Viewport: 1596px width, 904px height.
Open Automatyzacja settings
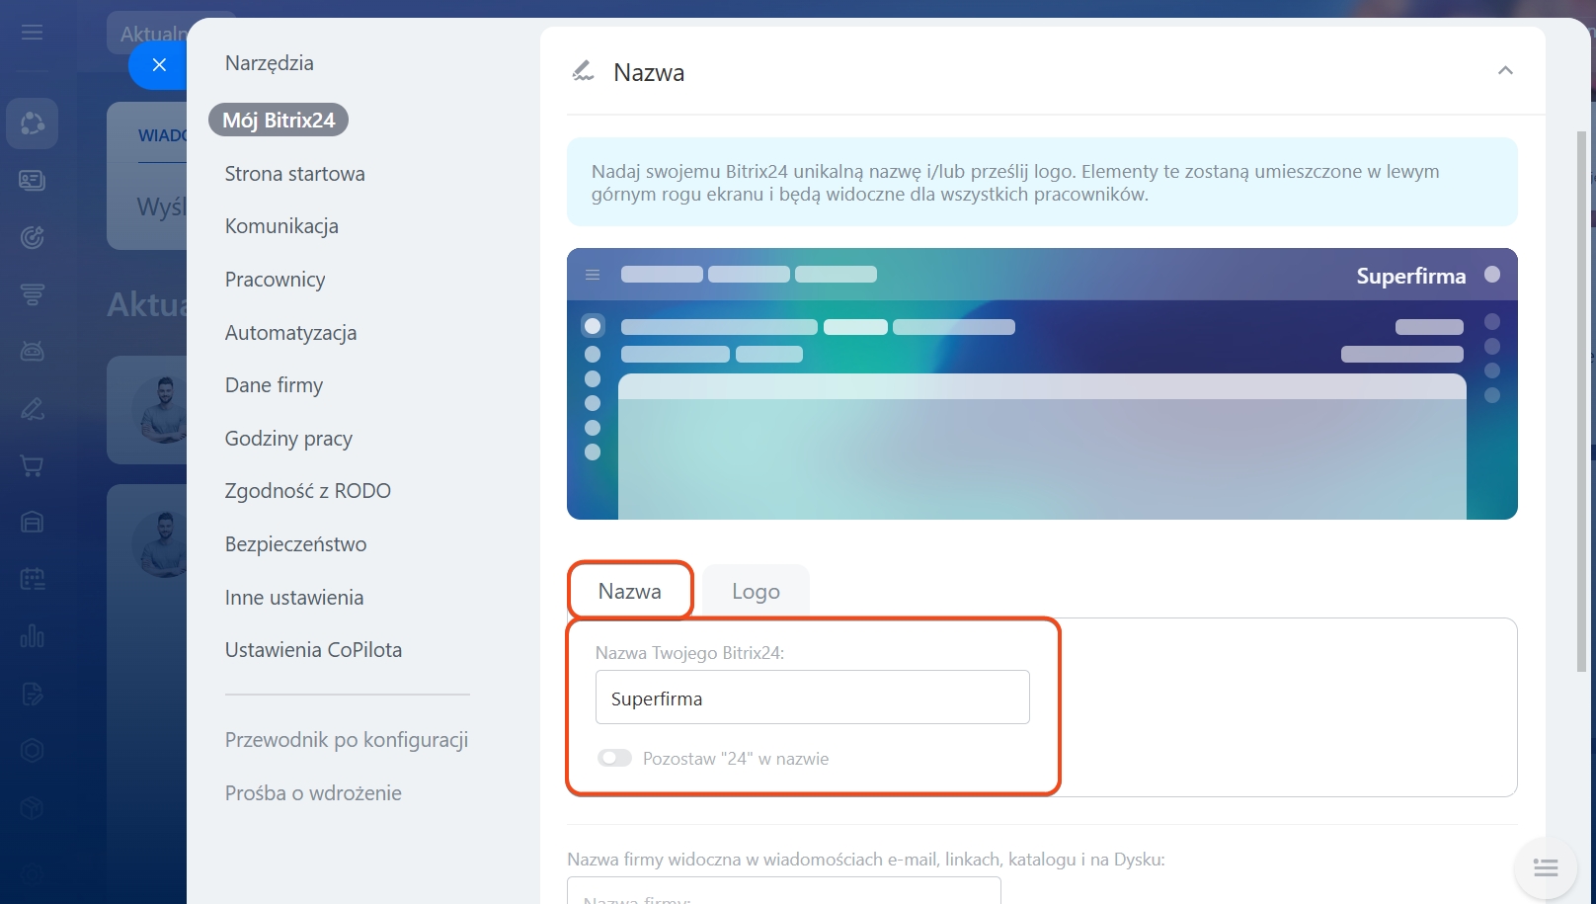291,333
